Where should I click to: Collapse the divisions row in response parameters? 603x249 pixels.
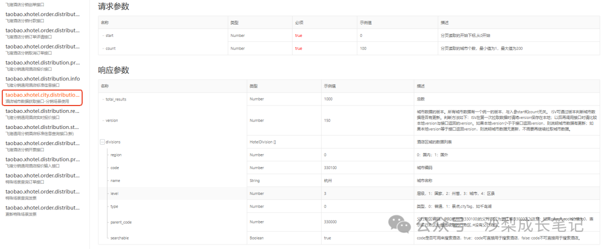tap(102, 142)
